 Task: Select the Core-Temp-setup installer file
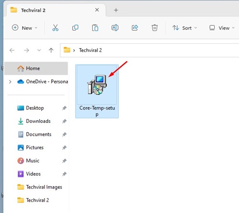pyautogui.click(x=97, y=91)
